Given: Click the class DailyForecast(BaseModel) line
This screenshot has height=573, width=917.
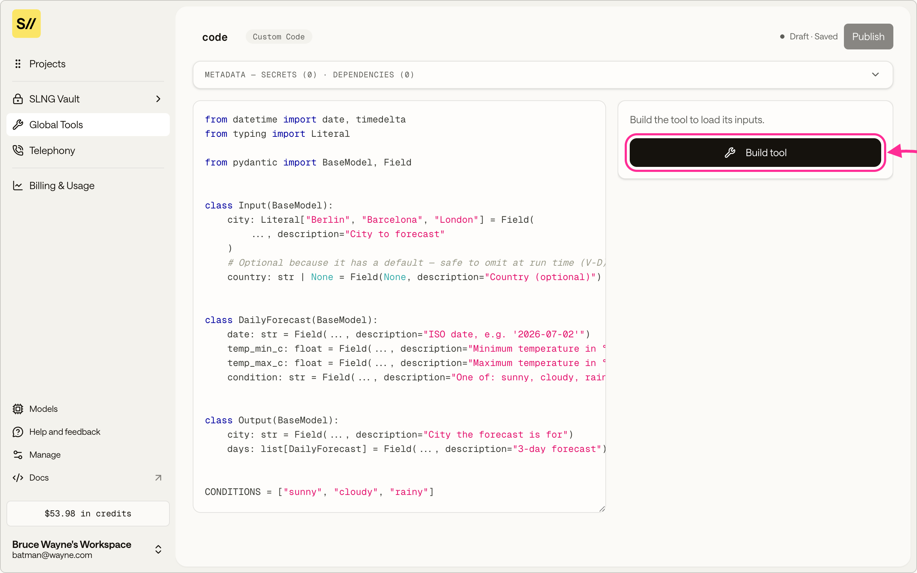Looking at the screenshot, I should [x=291, y=320].
